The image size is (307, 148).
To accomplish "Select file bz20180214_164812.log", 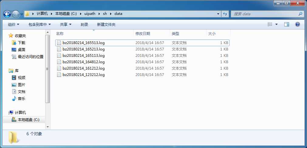I will tap(142, 62).
